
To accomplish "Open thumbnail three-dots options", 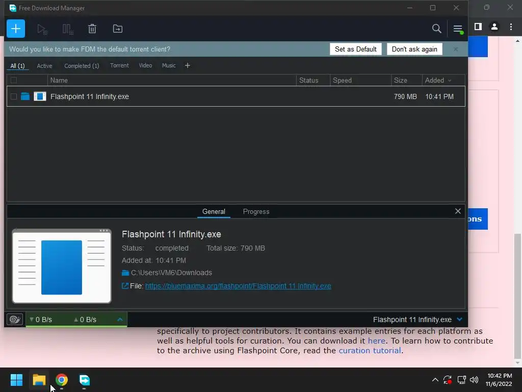I will [x=103, y=230].
